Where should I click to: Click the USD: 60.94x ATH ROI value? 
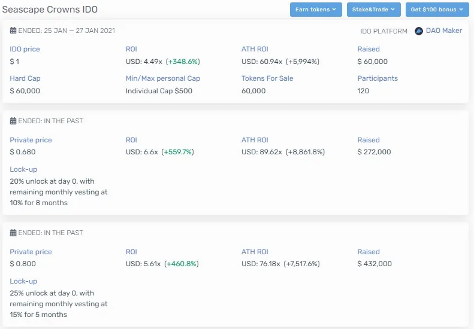click(262, 62)
